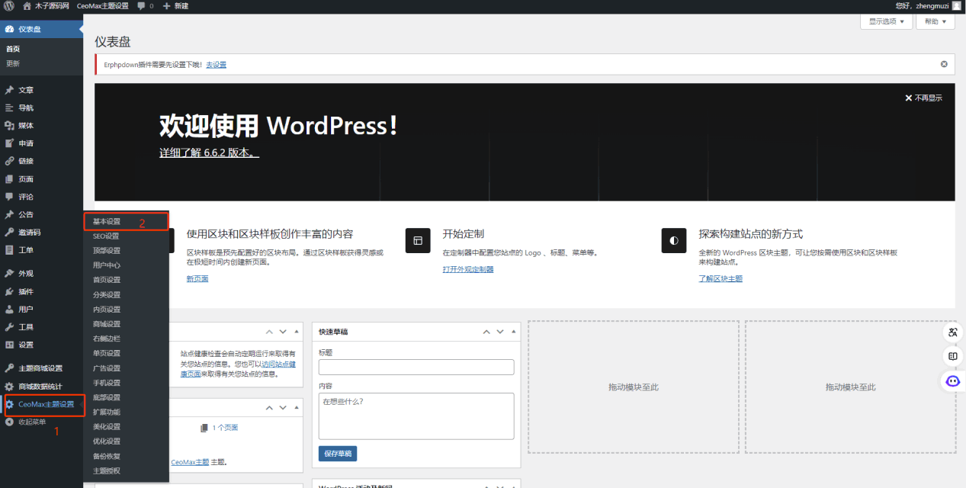Click the media icon beside 媒体
The height and width of the screenshot is (488, 966).
9,126
